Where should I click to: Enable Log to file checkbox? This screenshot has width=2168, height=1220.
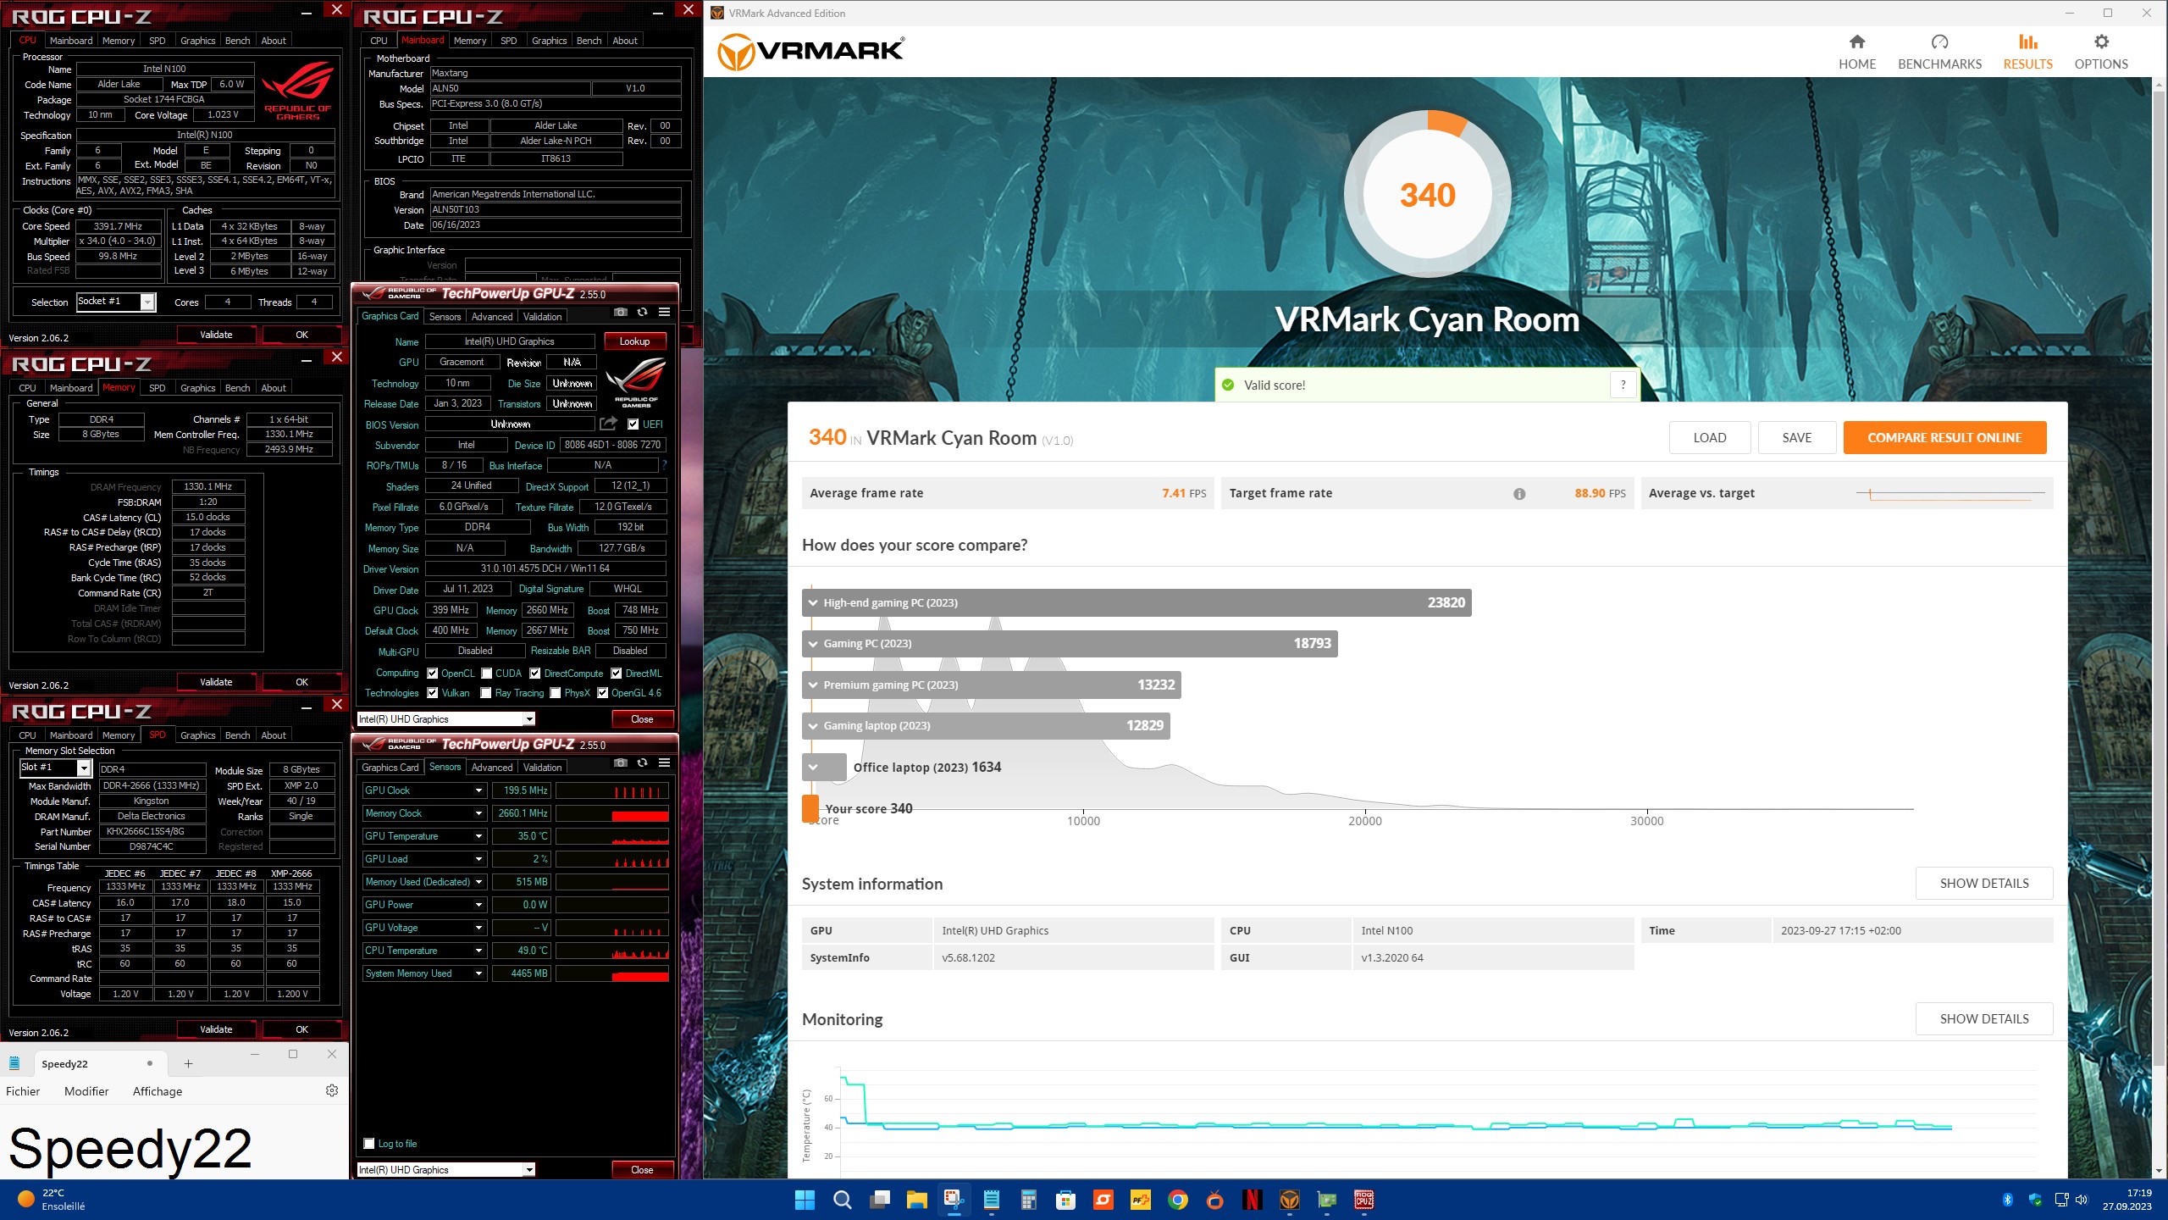point(369,1144)
